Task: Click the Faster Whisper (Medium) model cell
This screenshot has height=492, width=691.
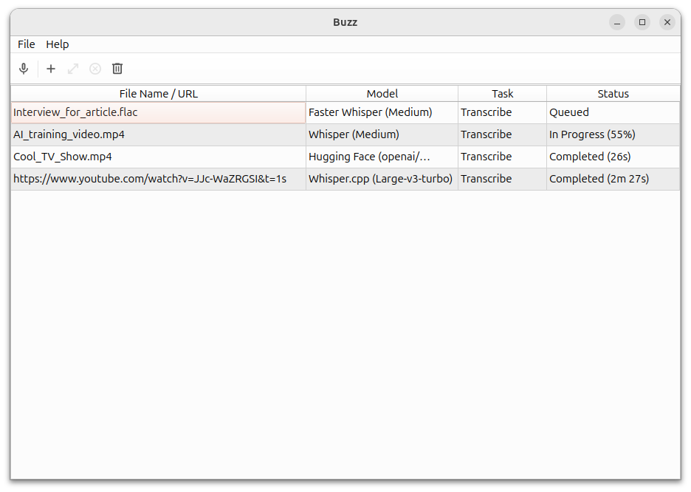Action: tap(370, 112)
